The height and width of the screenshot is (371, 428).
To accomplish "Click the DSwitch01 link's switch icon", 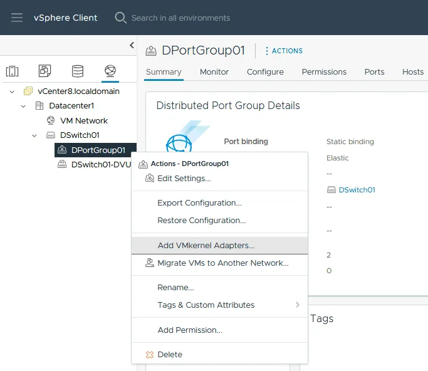I will tap(331, 190).
